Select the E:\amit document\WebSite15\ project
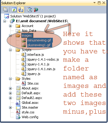The height and width of the screenshot is (123, 108). point(42,21)
